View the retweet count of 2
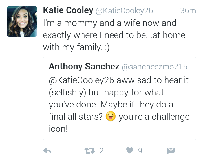 101,151
